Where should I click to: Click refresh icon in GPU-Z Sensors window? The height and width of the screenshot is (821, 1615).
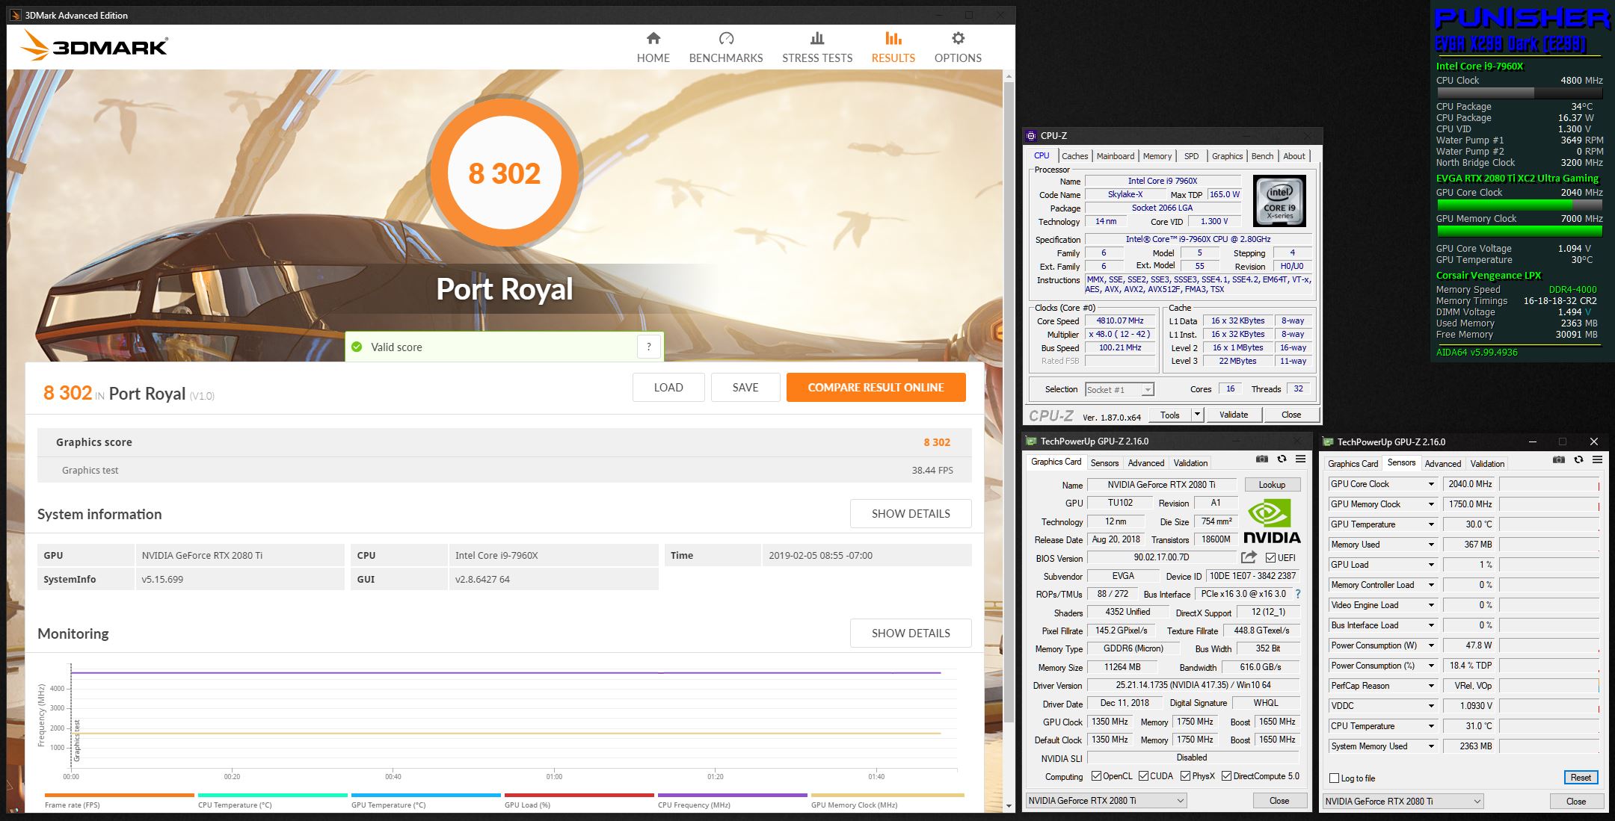coord(1578,459)
